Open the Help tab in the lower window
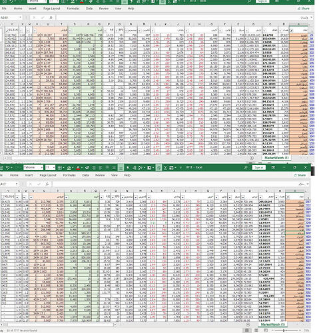This screenshot has height=333, width=319. tap(127, 175)
